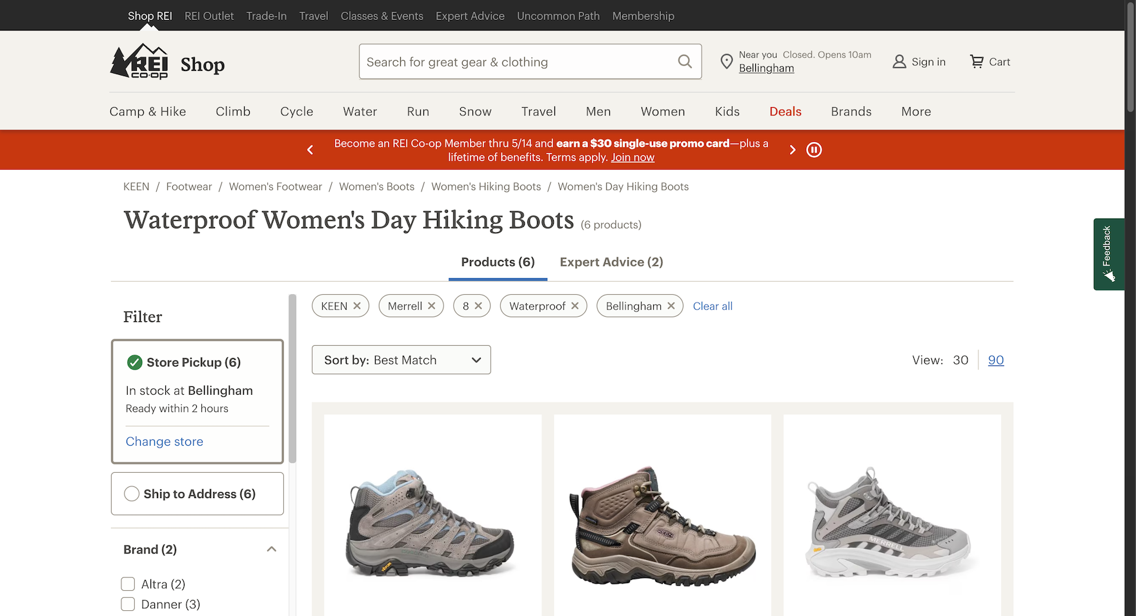Click the Footwear breadcrumb link
1136x616 pixels.
coord(189,186)
